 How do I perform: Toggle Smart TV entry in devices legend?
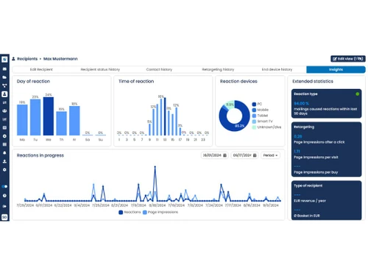(263, 121)
